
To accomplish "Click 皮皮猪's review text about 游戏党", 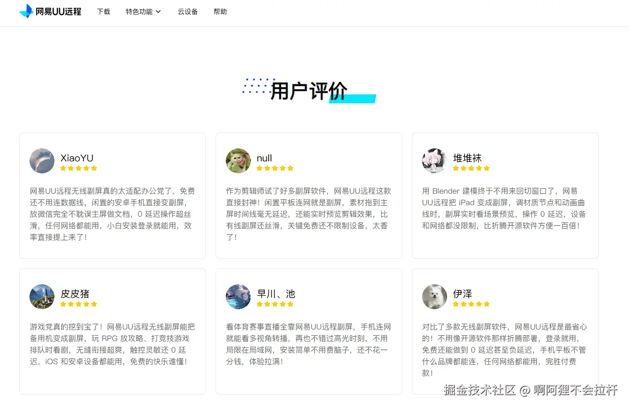I will pos(112,344).
